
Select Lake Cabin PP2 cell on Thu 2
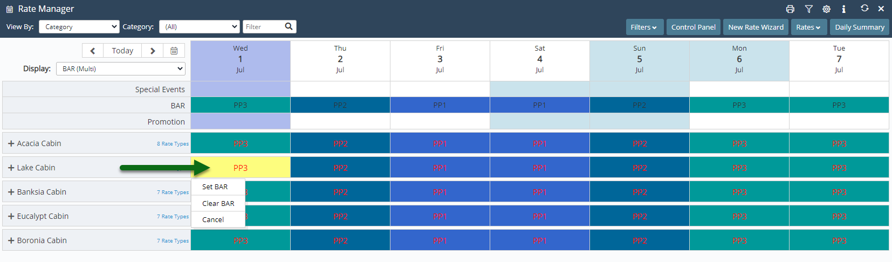tap(340, 168)
